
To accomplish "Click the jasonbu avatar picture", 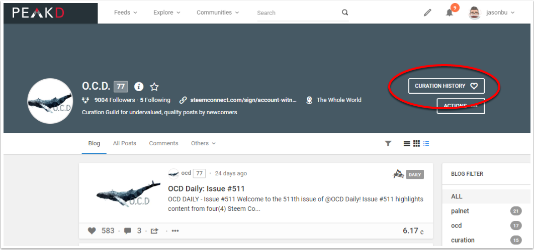I will pyautogui.click(x=474, y=13).
